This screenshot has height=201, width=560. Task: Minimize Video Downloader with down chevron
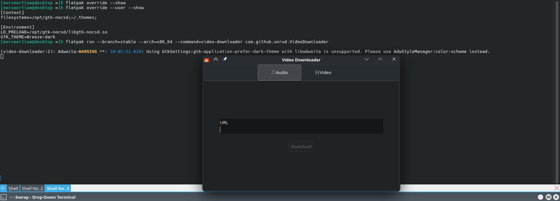click(367, 59)
